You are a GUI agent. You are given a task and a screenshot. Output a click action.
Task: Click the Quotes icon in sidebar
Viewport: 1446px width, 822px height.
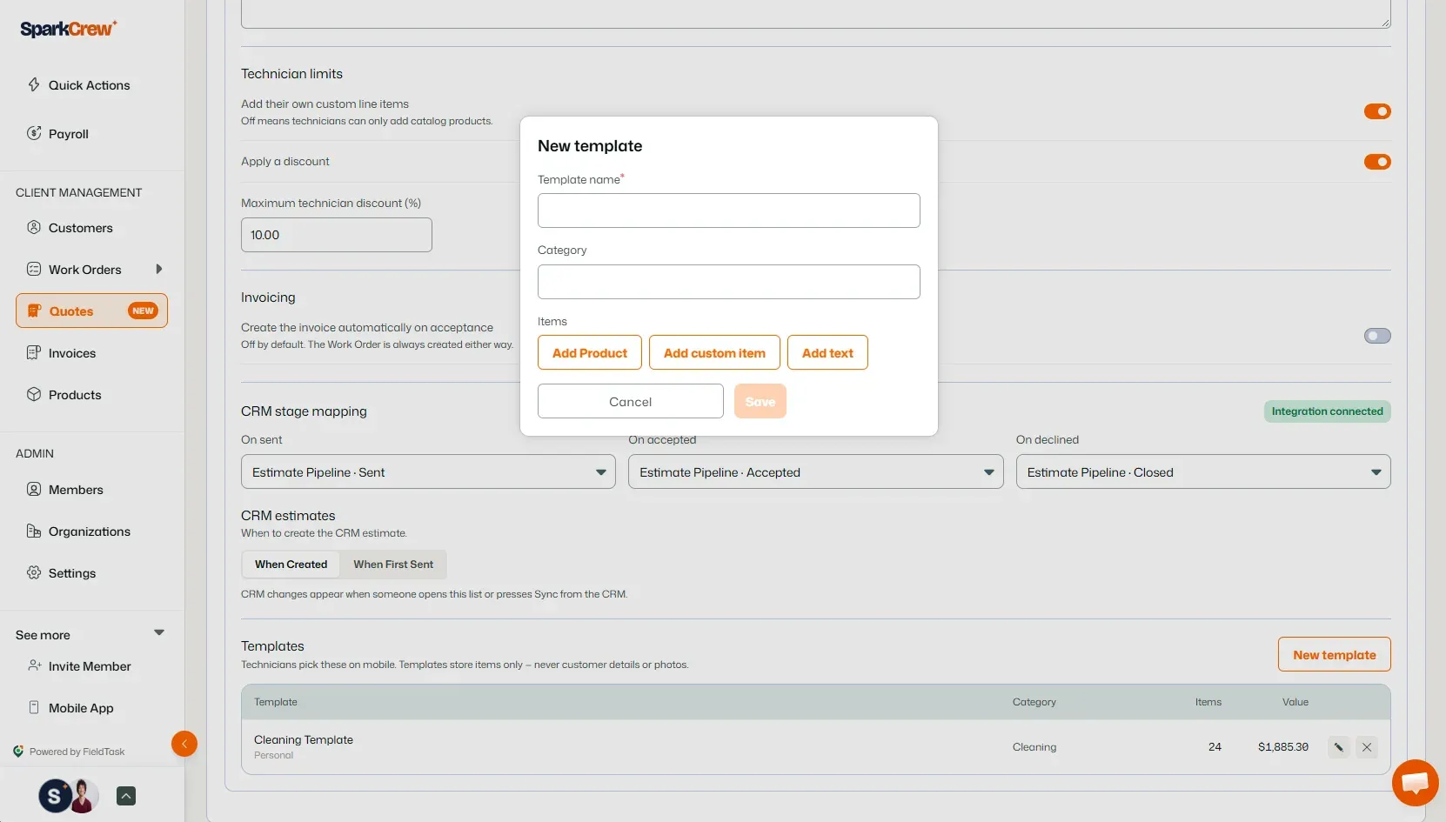[x=34, y=311]
